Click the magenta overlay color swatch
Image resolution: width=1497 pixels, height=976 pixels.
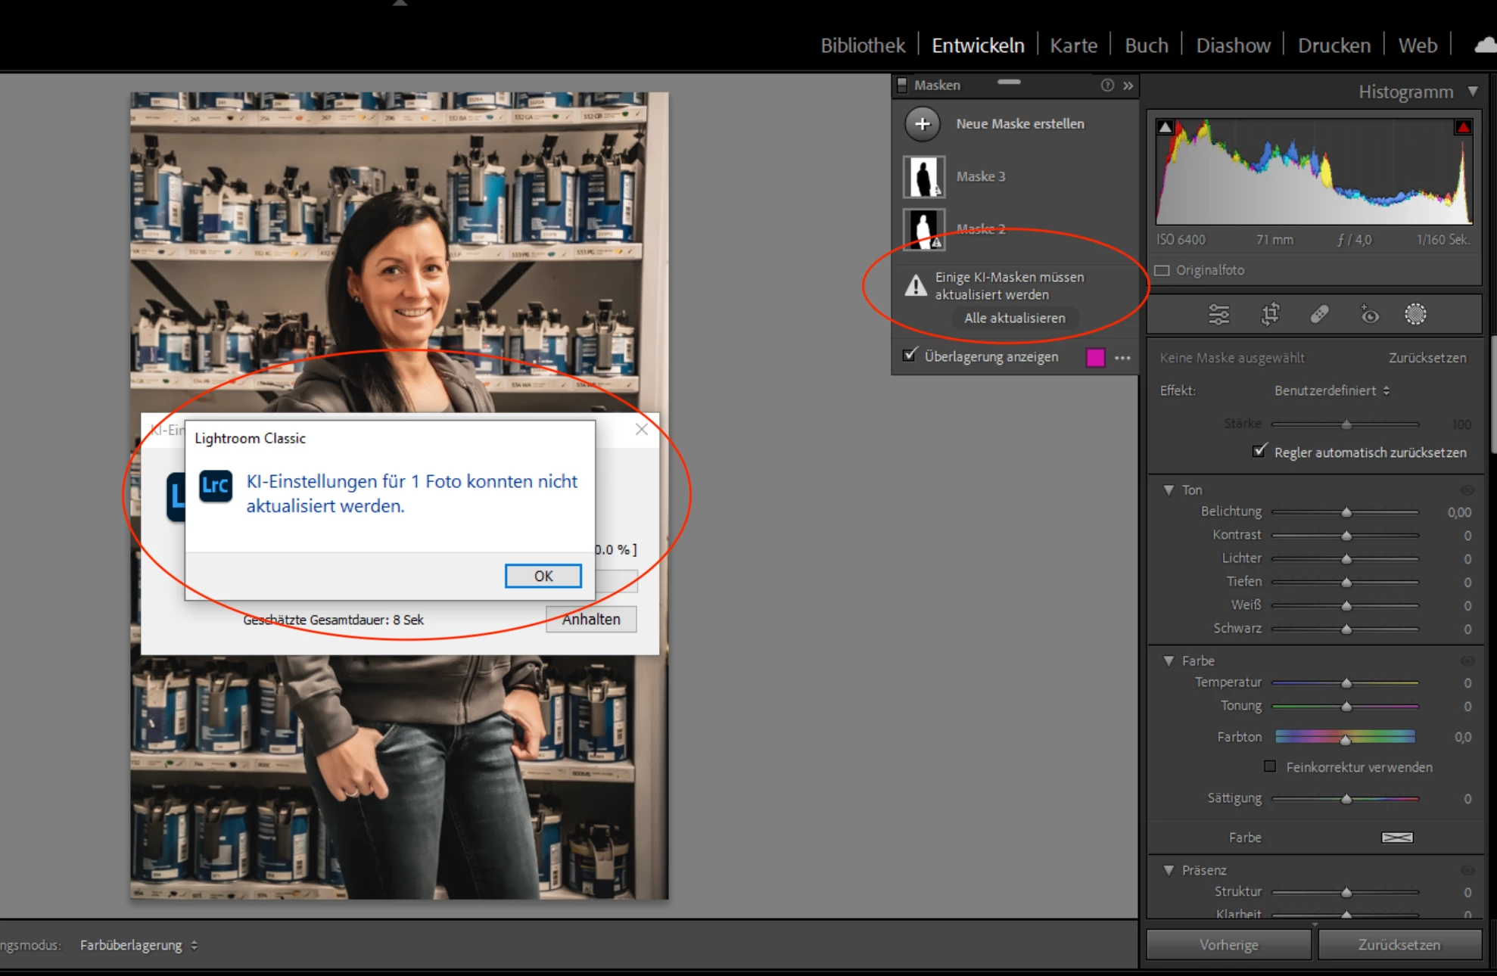(1095, 358)
